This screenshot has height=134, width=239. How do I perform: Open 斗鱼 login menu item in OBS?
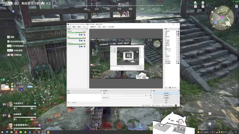tap(111, 27)
